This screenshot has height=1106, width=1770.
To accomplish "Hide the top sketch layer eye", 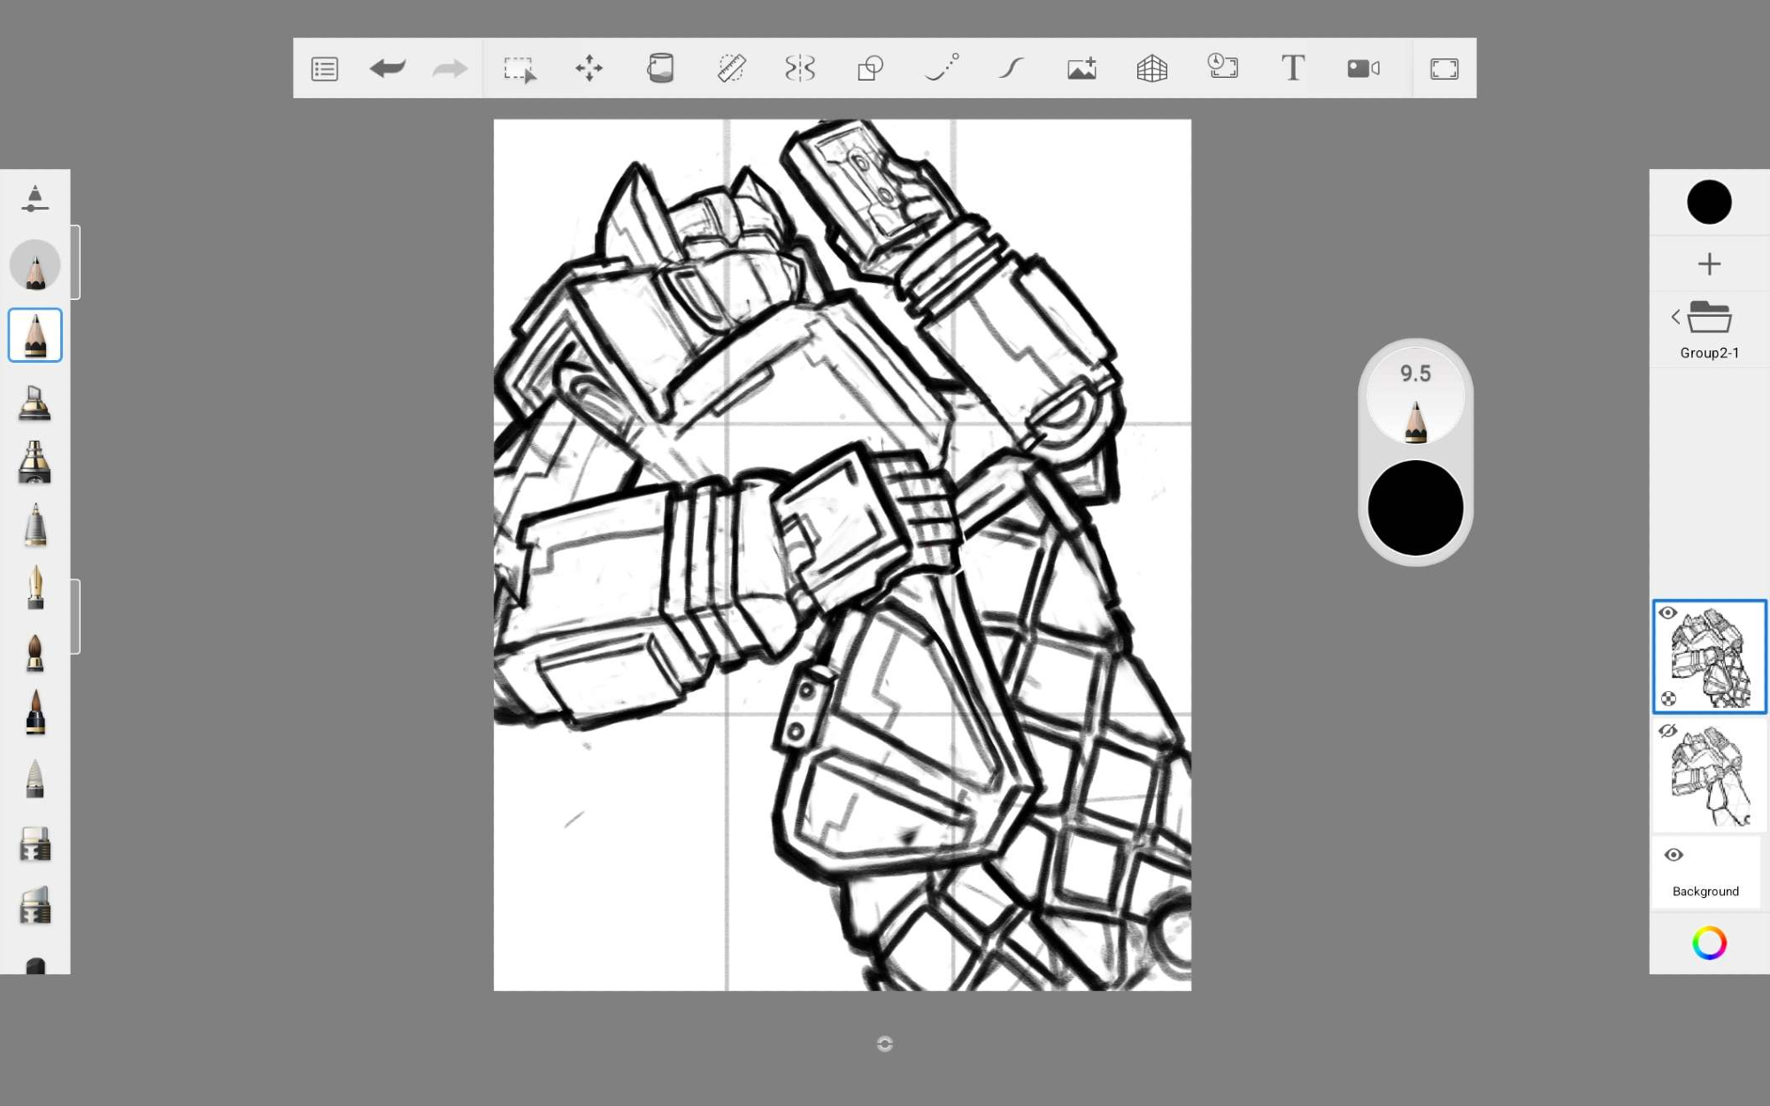I will tap(1668, 613).
